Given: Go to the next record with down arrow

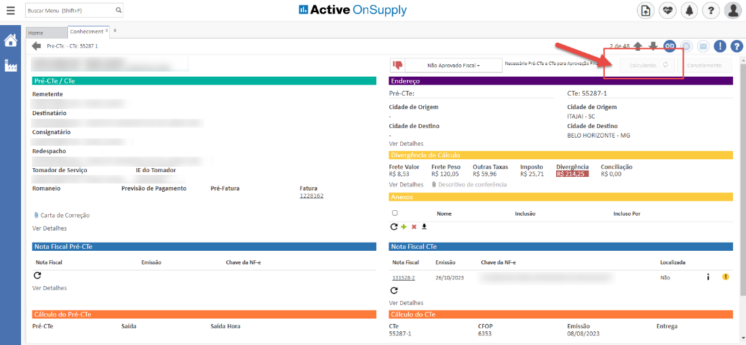Looking at the screenshot, I should (653, 46).
